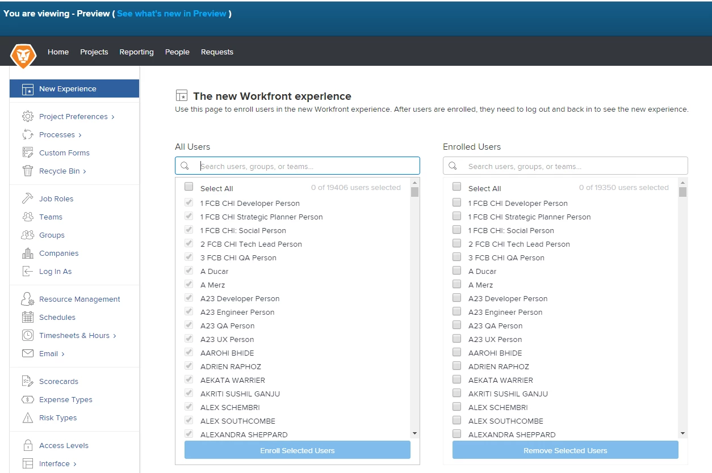Click AKRITI SUSHIL GANJU in Enrolled Users
The image size is (712, 473).
pos(508,394)
